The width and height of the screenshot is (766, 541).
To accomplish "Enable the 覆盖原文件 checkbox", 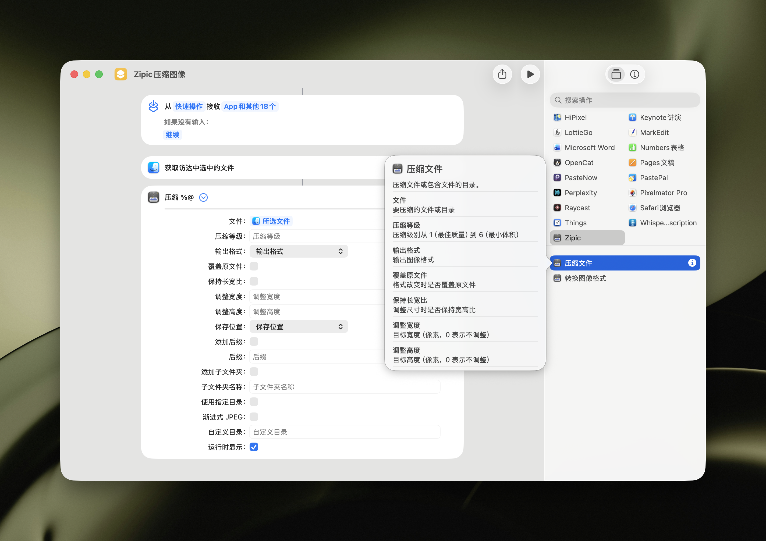I will [254, 266].
